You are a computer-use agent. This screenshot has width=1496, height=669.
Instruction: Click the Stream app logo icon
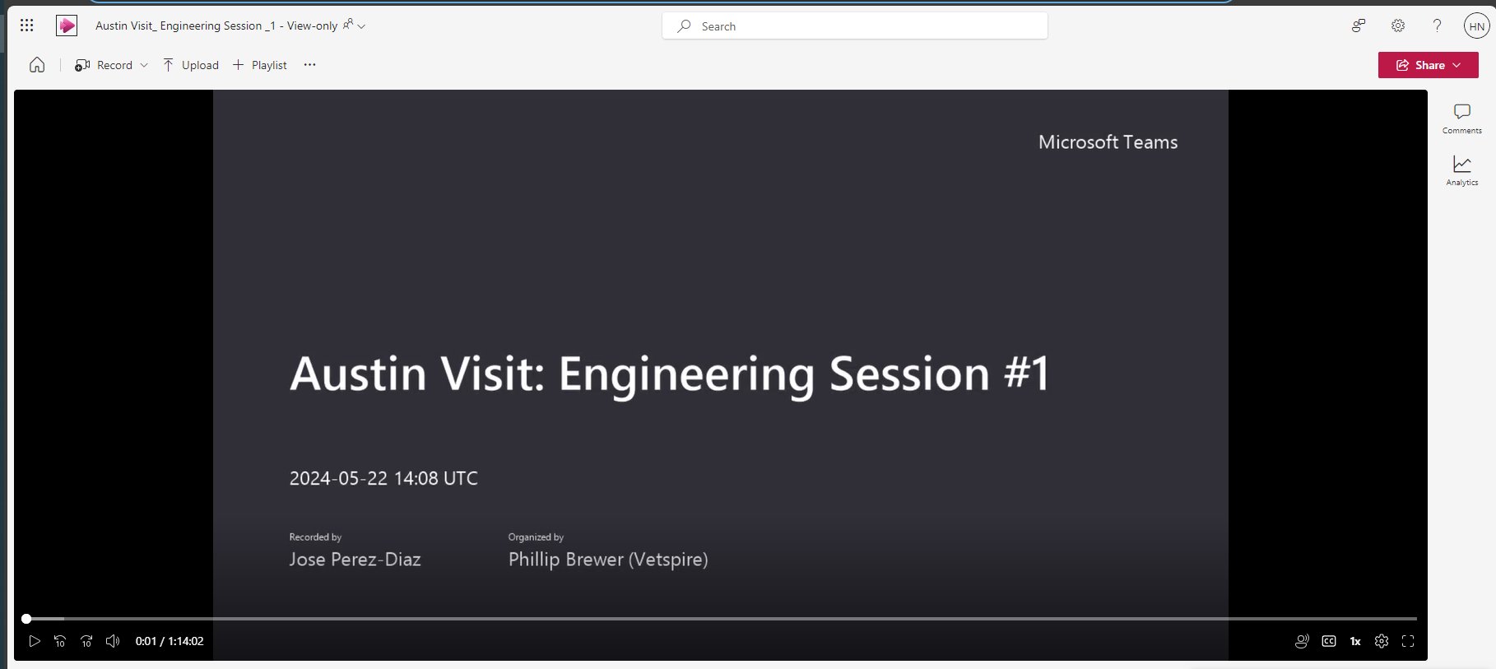(67, 26)
